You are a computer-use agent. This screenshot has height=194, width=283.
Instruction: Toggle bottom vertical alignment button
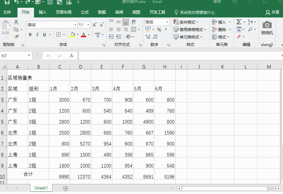(125, 22)
